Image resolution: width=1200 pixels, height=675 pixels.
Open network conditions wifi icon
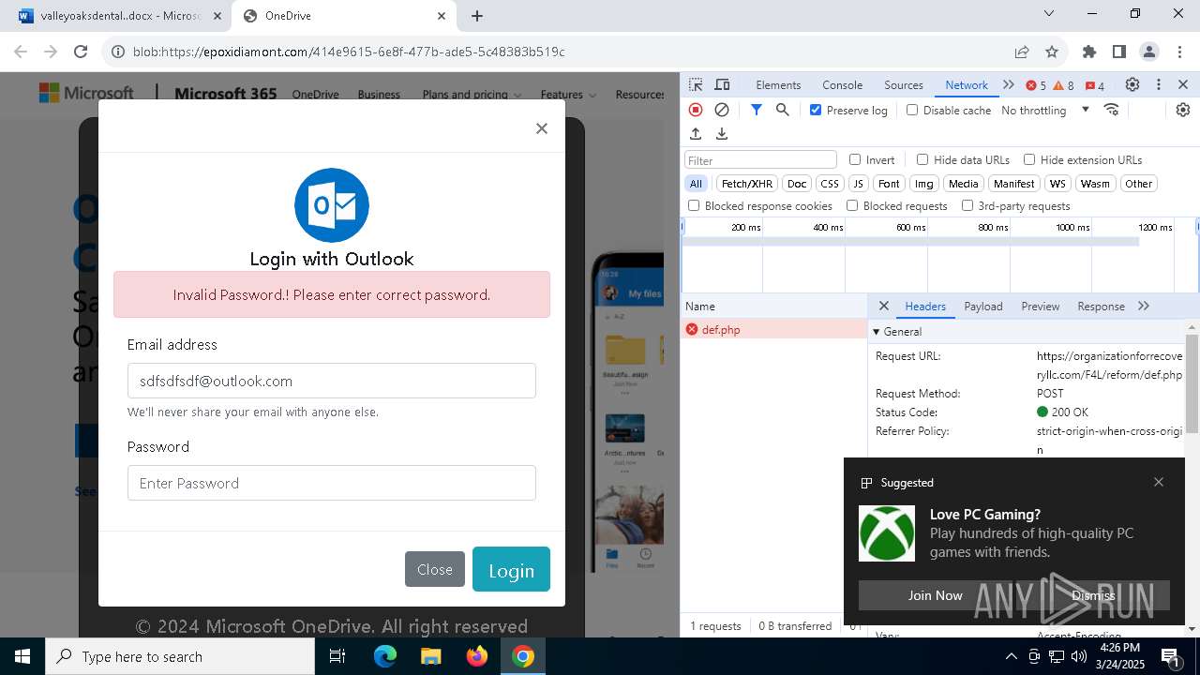[x=1112, y=110]
